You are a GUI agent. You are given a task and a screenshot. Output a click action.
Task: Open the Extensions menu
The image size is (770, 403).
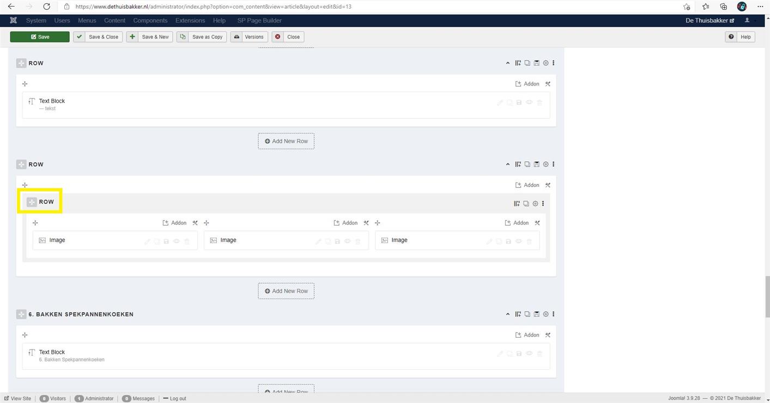[190, 21]
